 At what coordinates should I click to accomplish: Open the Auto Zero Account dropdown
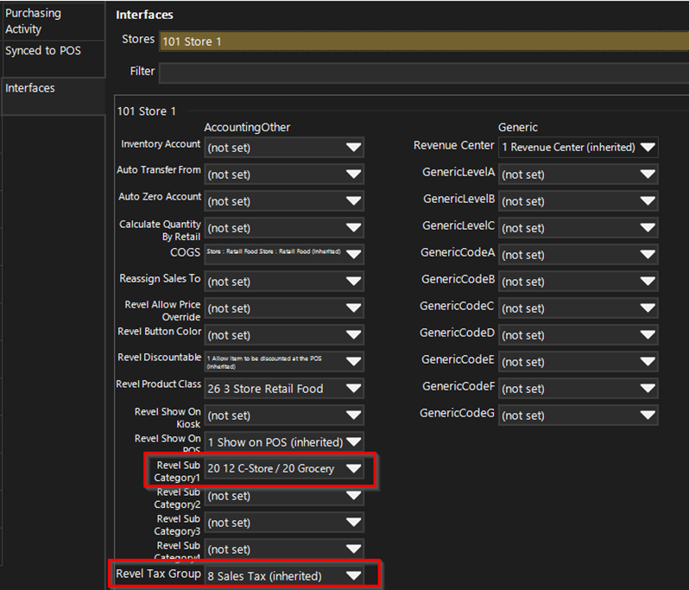click(x=284, y=201)
